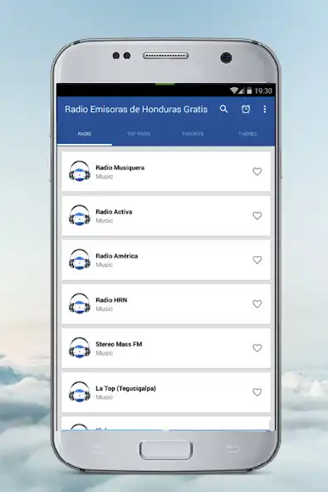
Task: Tap the La Top (Tegucigalpa) headphone logo
Action: pyautogui.click(x=80, y=392)
